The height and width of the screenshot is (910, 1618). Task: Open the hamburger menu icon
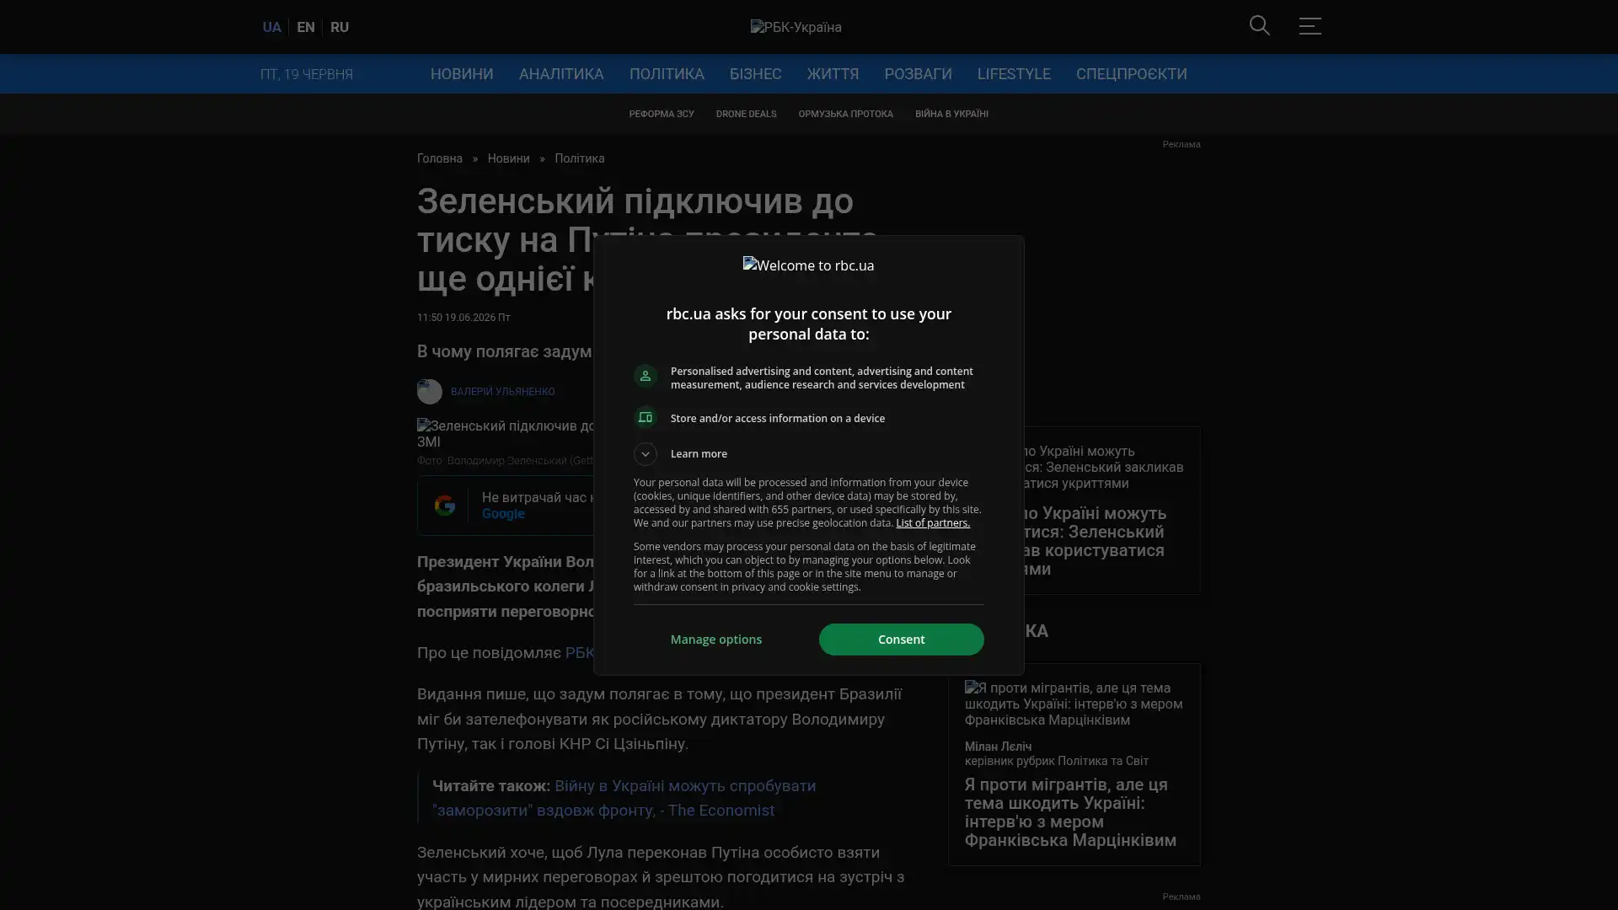tap(1310, 26)
